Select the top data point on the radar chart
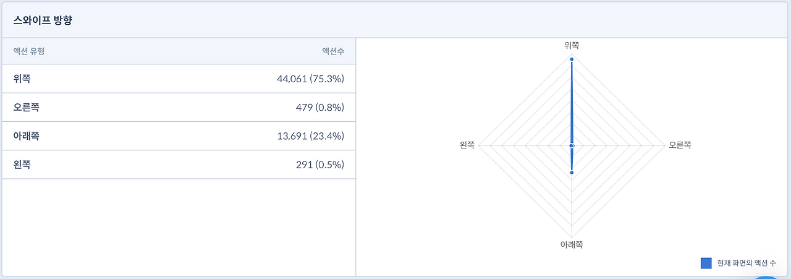791x279 pixels. pos(572,59)
